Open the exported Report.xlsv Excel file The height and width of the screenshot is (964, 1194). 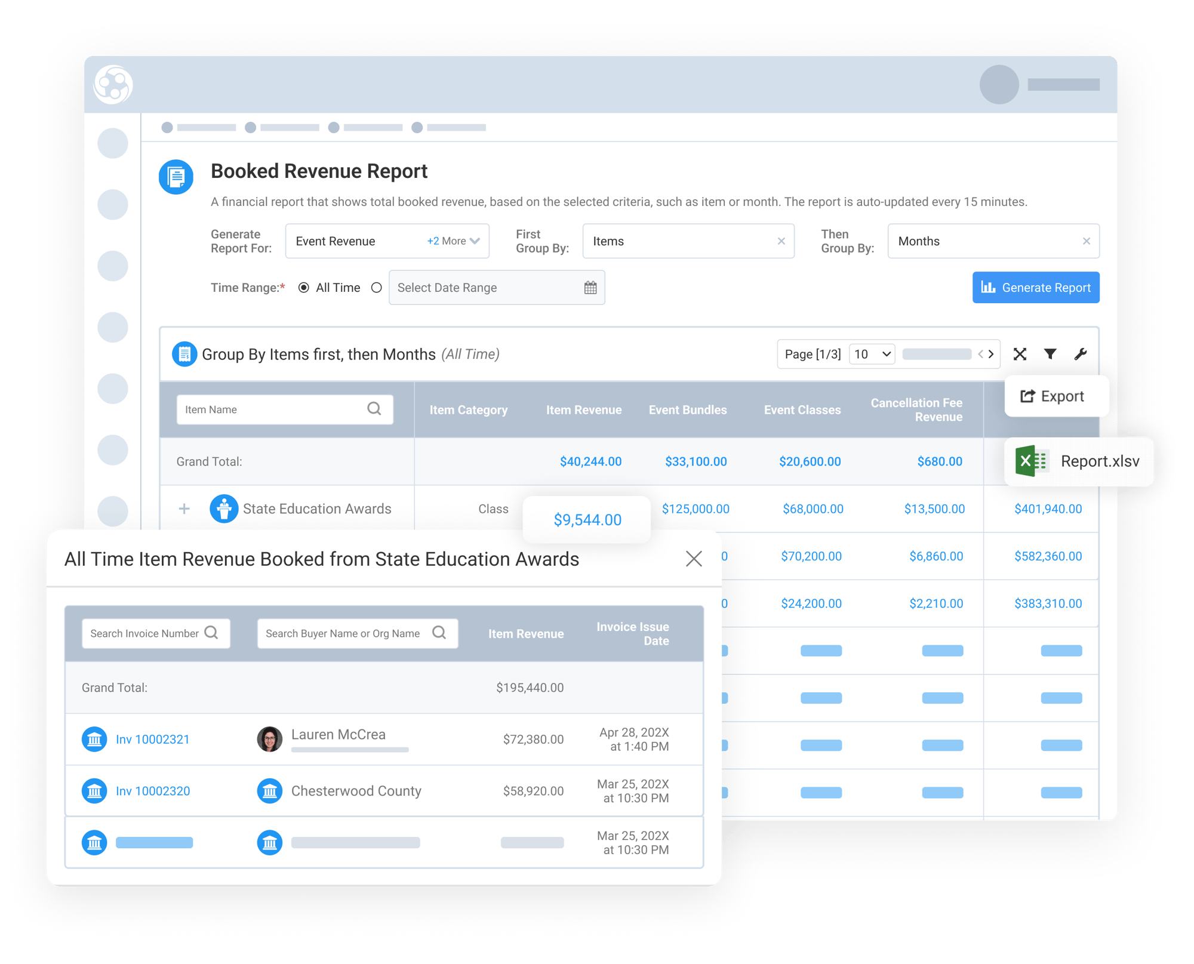[1079, 461]
